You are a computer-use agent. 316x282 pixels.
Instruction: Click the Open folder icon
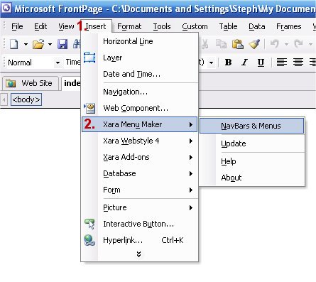coord(38,44)
